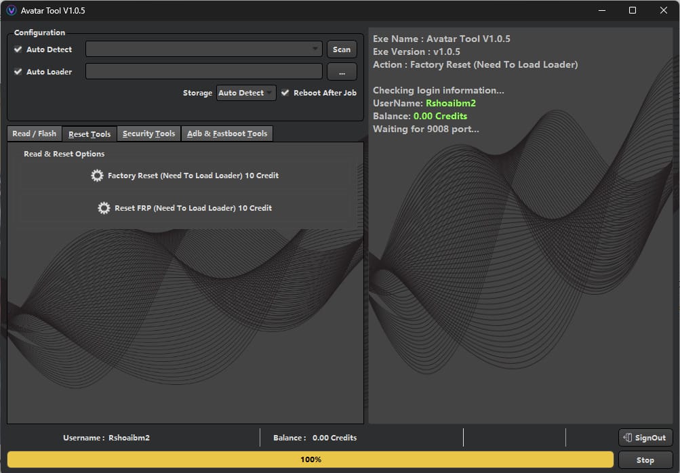Uncheck the Auto Detect checkbox
Image resolution: width=680 pixels, height=473 pixels.
pyautogui.click(x=18, y=49)
